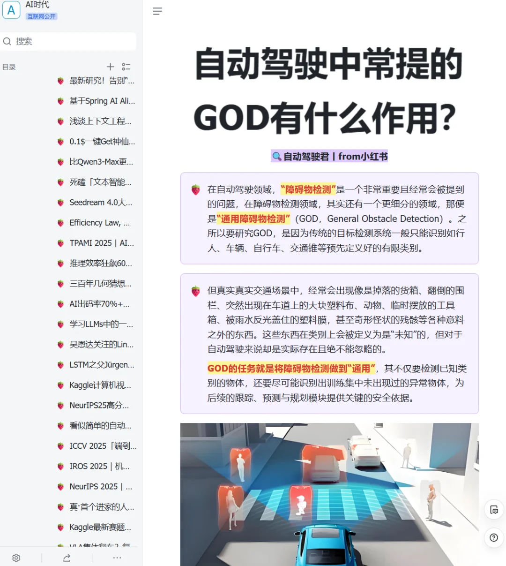Click into the 搜索 search input field
The image size is (506, 566).
[70, 41]
